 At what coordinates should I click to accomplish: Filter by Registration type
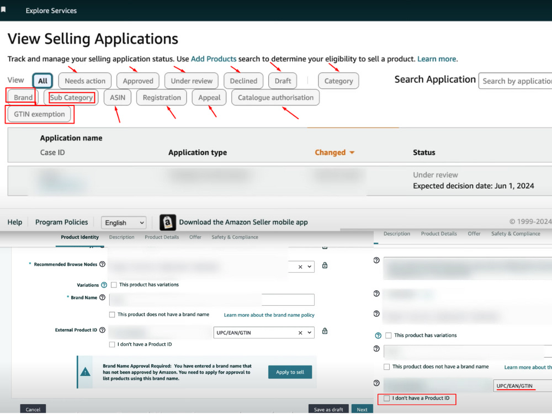click(x=162, y=97)
